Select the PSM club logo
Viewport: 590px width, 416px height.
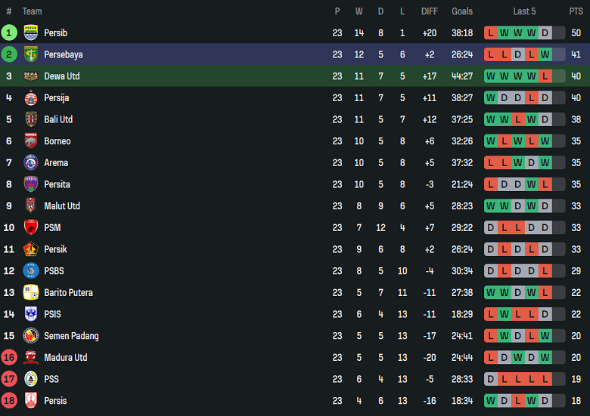click(x=31, y=227)
